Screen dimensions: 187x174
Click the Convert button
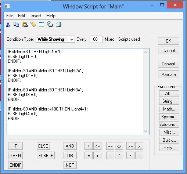(x=169, y=64)
